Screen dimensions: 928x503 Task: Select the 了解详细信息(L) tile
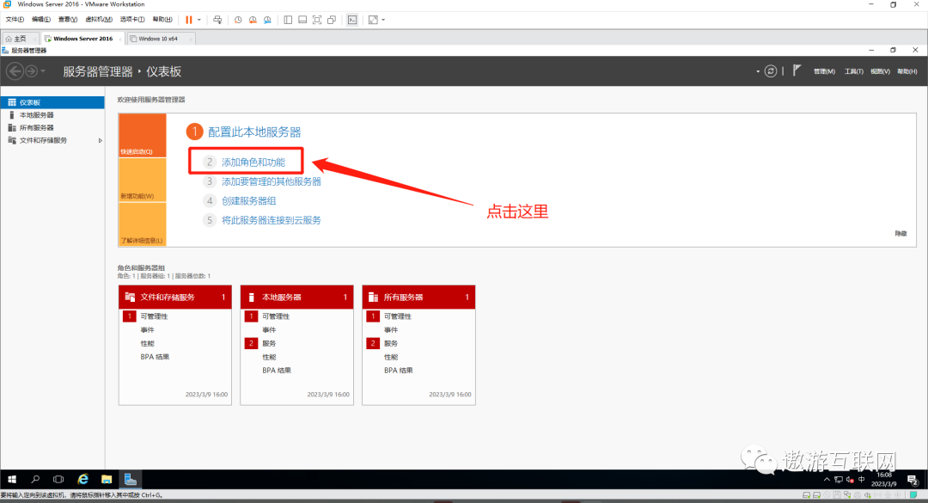click(x=143, y=224)
